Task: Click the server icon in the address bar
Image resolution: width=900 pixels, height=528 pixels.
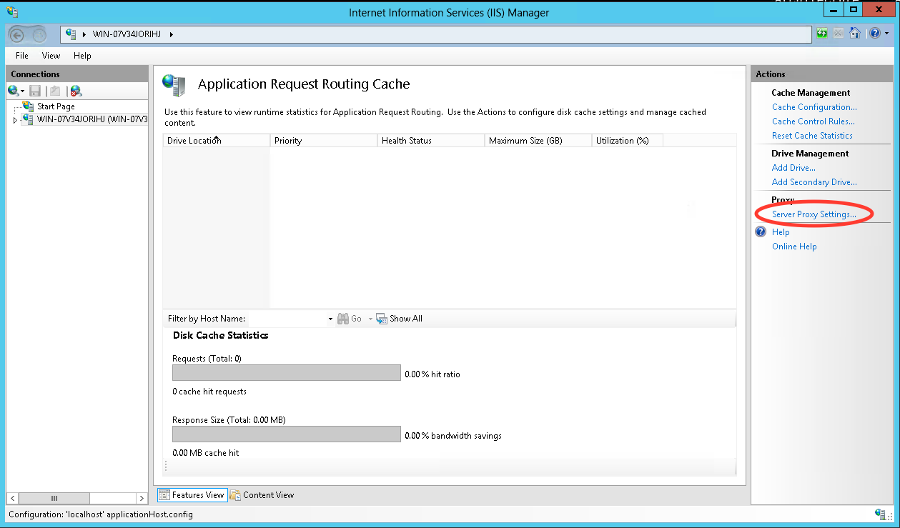Action: click(x=71, y=34)
